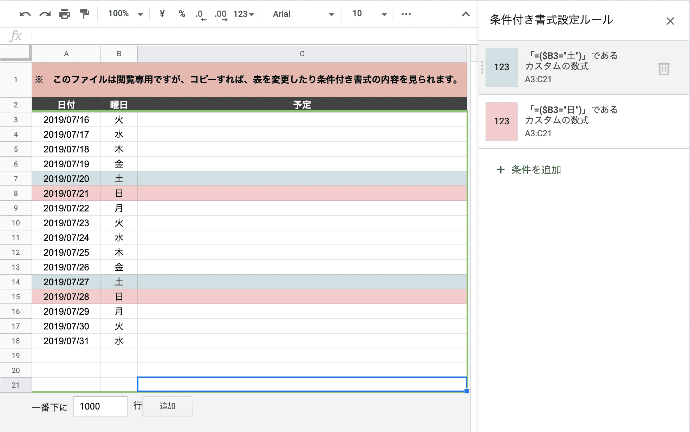The image size is (690, 432).
Task: Apply percent number format
Action: (182, 14)
